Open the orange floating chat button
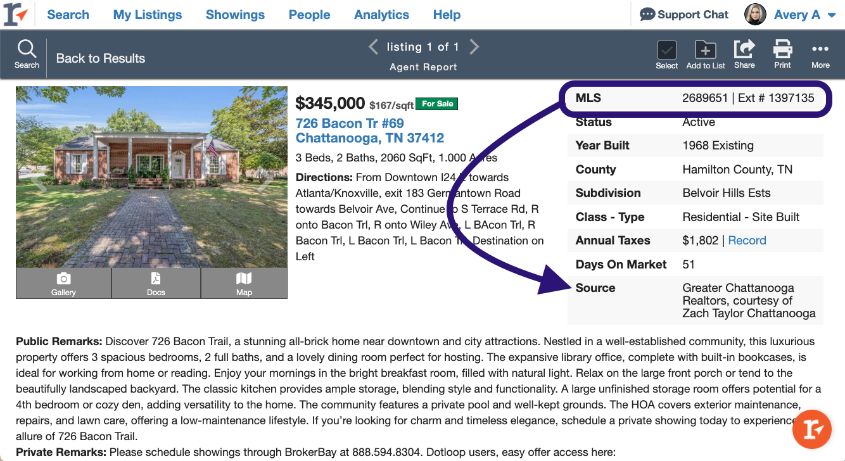The width and height of the screenshot is (845, 461). [811, 429]
